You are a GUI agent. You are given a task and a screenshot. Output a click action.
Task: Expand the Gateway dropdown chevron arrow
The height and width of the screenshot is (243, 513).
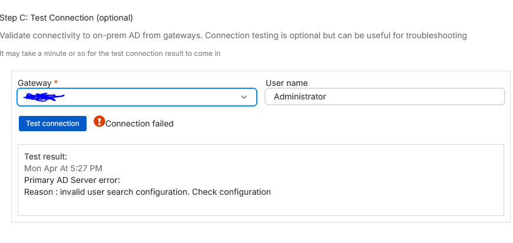[244, 97]
